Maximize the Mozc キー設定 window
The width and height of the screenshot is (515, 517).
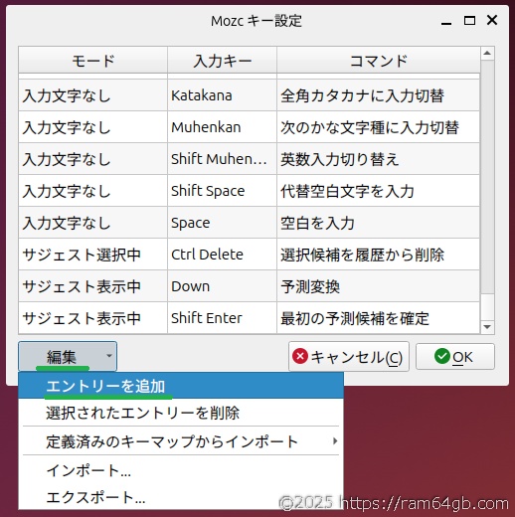469,21
